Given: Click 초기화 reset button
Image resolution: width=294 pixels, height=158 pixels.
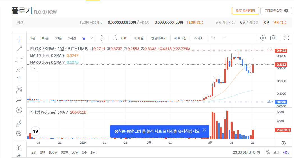Looking at the screenshot, I should (199, 38).
